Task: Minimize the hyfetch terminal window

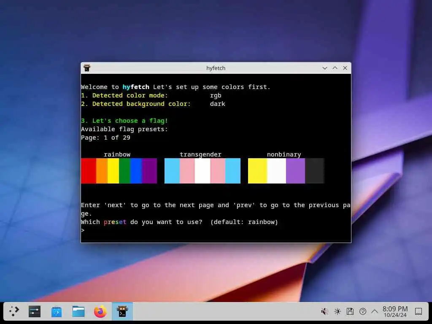Action: click(x=325, y=68)
